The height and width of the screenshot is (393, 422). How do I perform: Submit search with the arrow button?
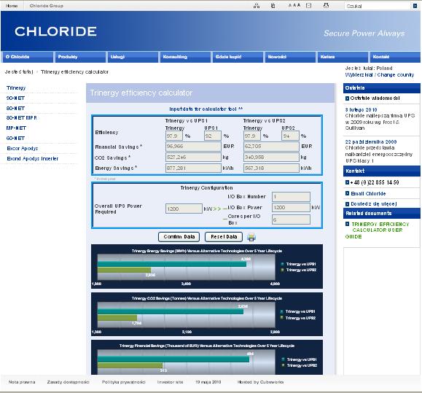(415, 6)
